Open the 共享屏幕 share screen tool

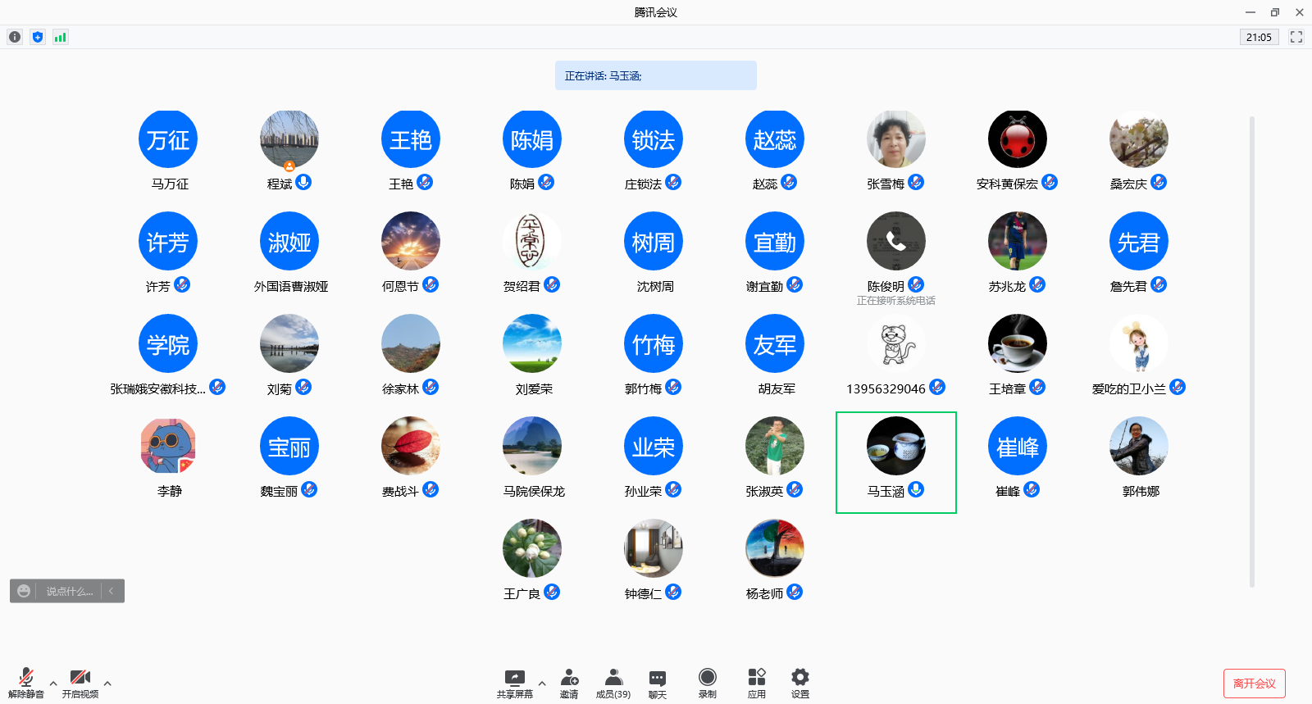(514, 683)
